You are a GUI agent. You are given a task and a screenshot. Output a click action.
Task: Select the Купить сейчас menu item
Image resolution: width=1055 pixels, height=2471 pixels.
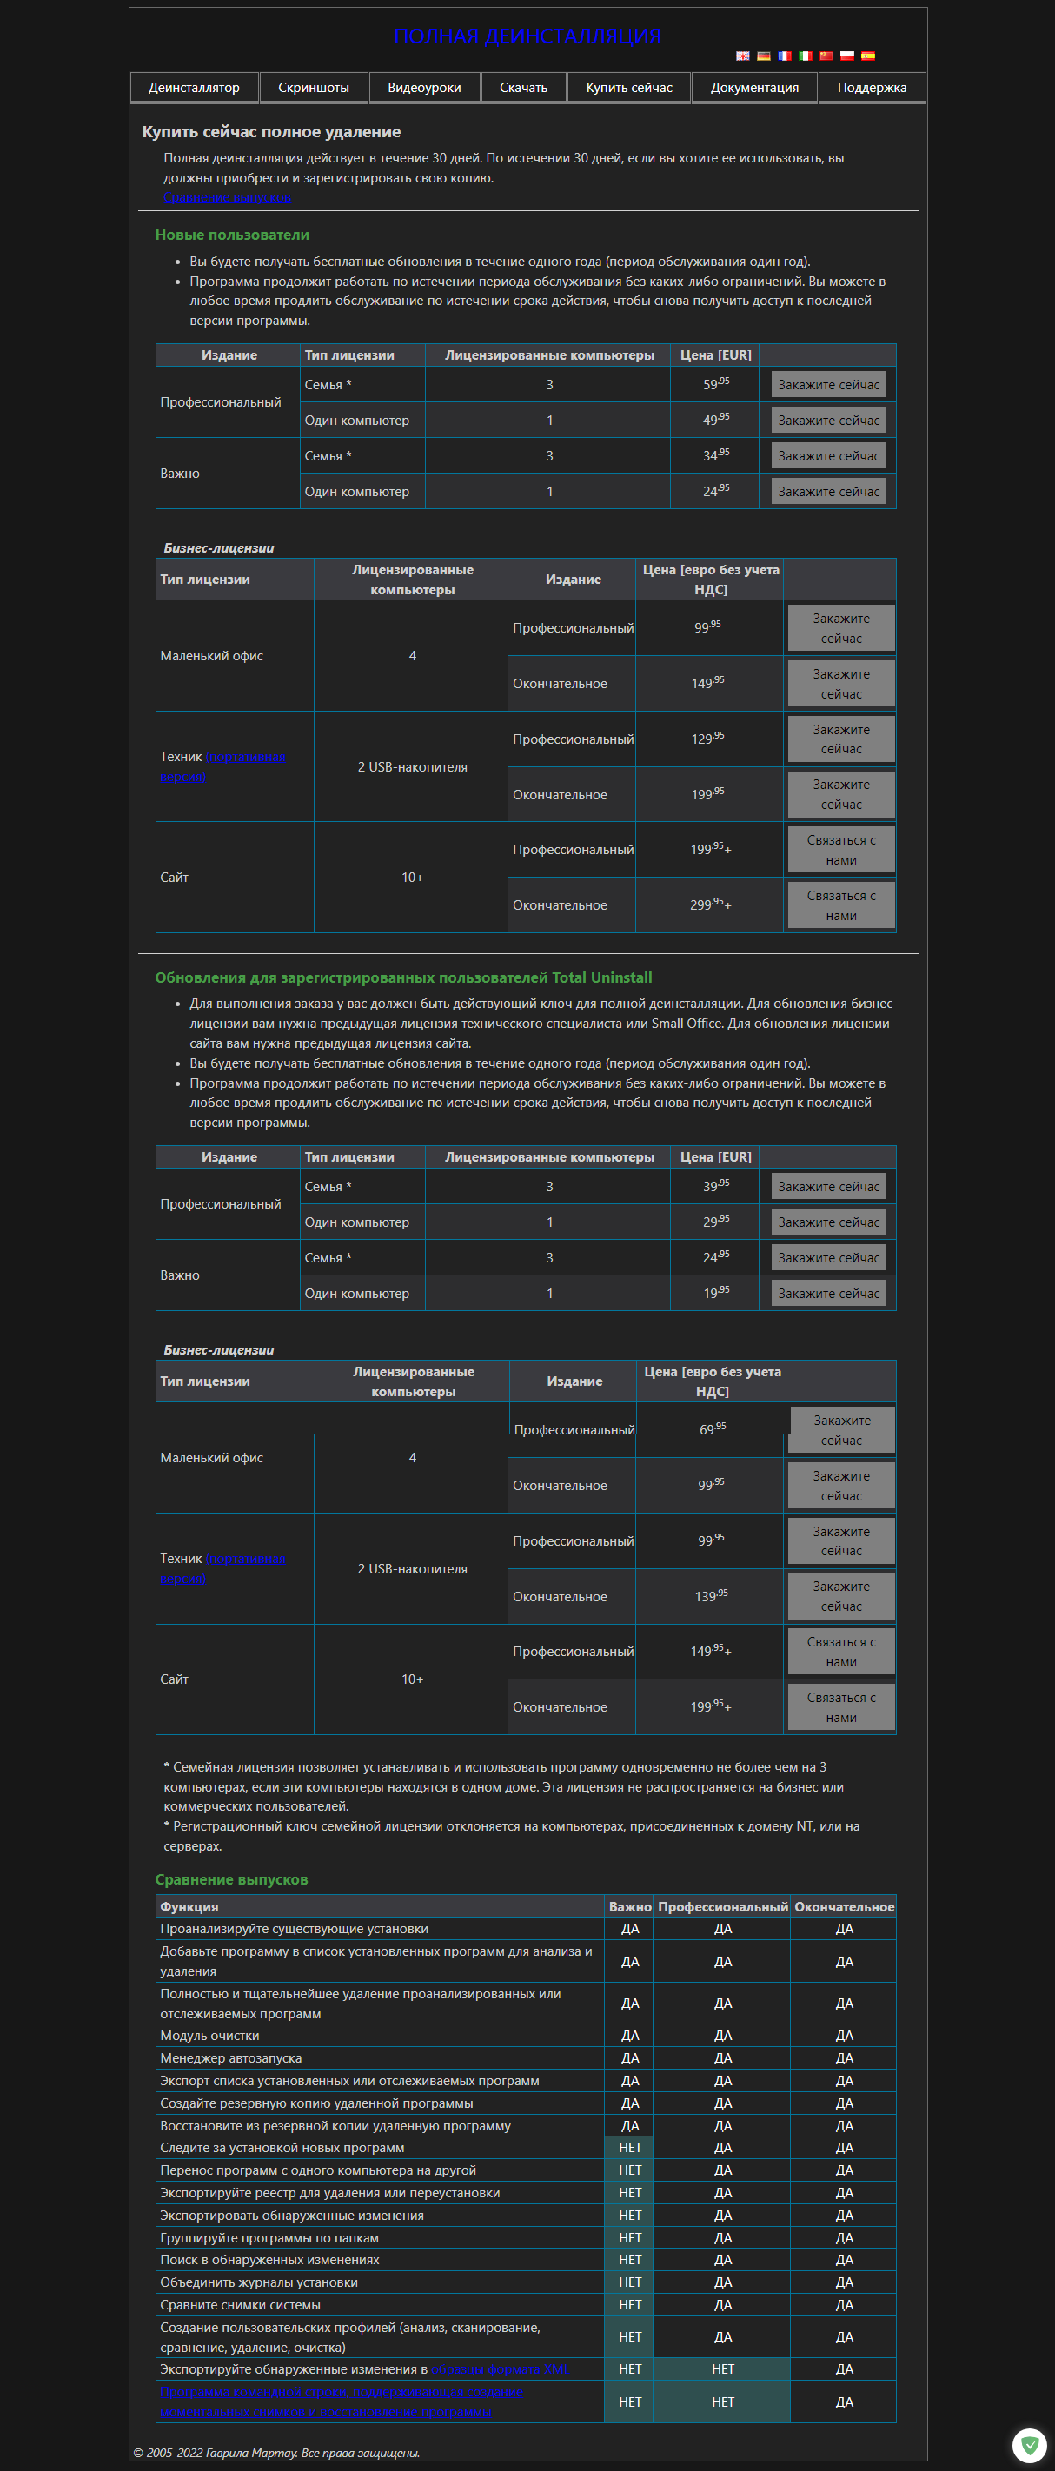pyautogui.click(x=629, y=87)
